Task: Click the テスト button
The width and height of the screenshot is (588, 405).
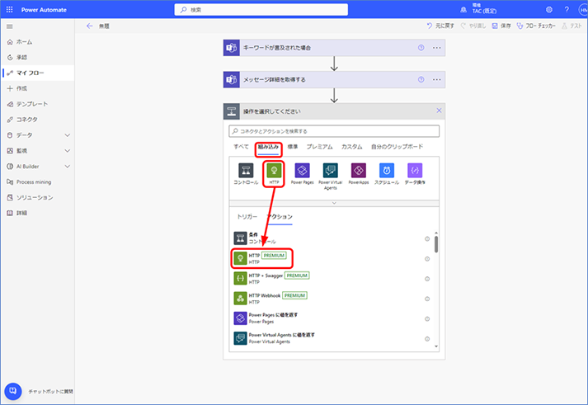Action: click(x=572, y=26)
